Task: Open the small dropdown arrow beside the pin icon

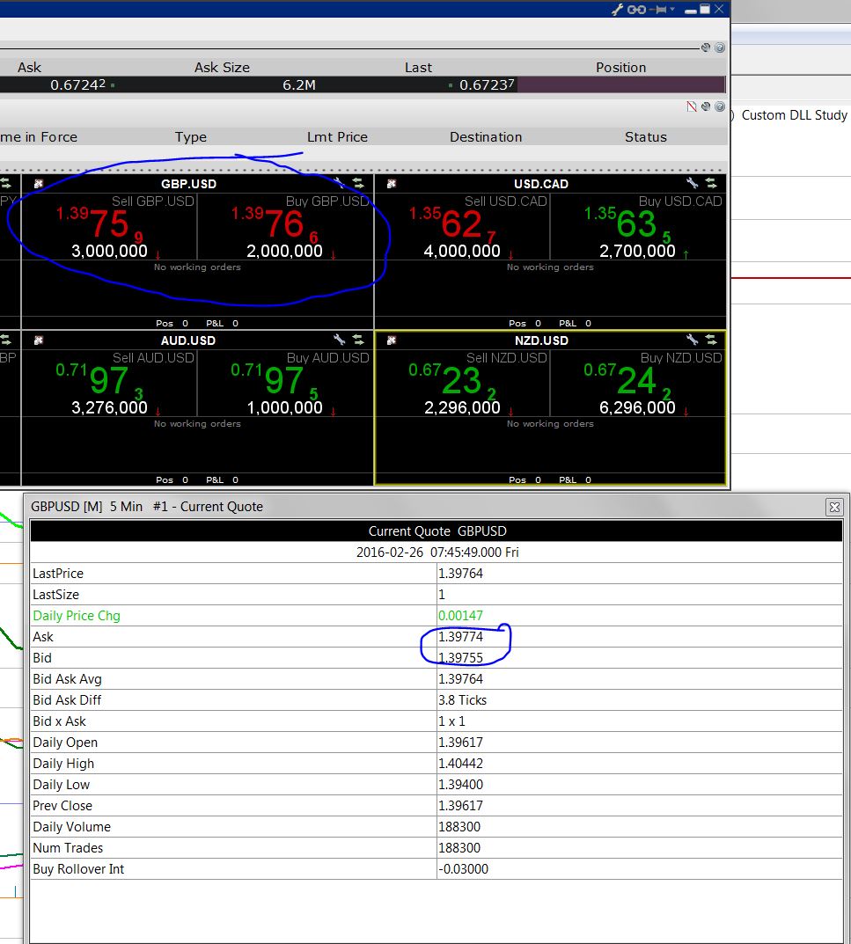Action: pyautogui.click(x=672, y=9)
